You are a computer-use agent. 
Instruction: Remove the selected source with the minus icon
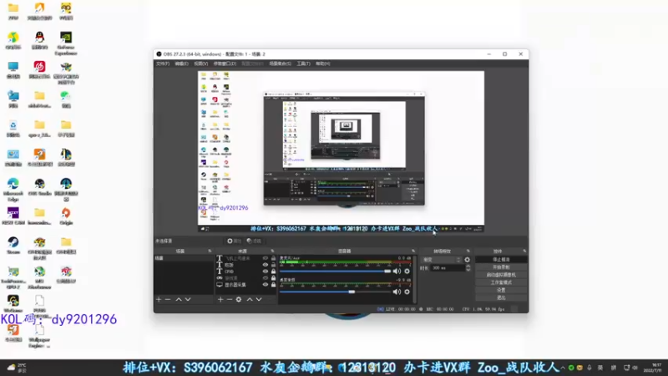pyautogui.click(x=229, y=300)
